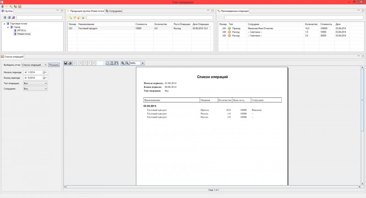Viewport: 366px width, 198px height.
Task: Fit report page to window
Action: pyautogui.click(x=112, y=63)
